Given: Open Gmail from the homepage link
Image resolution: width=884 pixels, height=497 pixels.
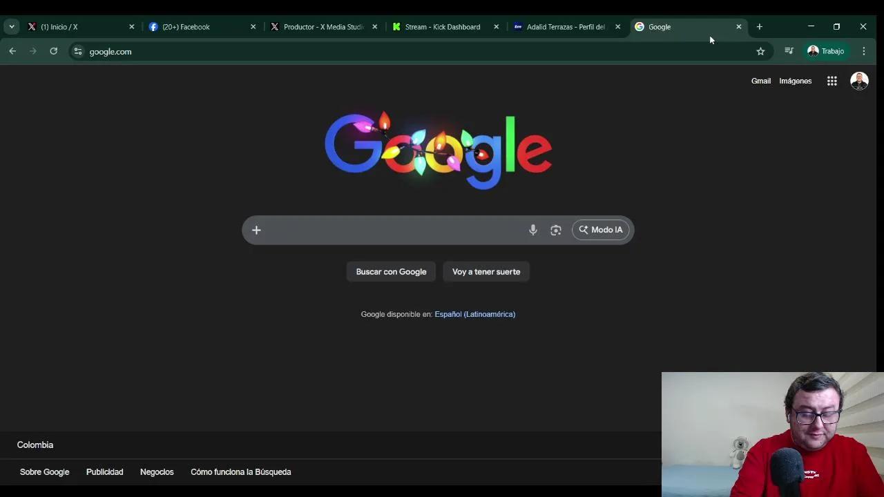Looking at the screenshot, I should coord(760,81).
